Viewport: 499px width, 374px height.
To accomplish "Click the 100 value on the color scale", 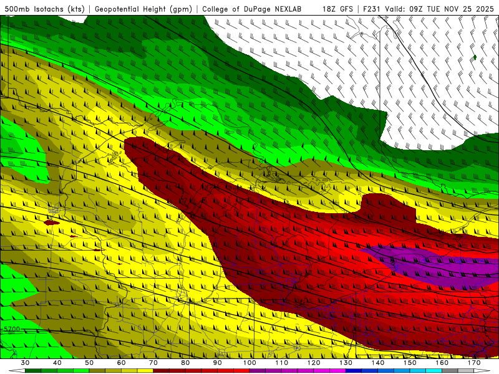I will (249, 363).
